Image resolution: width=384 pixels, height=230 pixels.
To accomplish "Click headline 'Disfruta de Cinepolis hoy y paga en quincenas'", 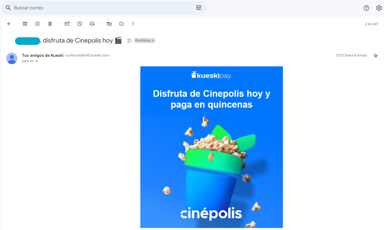I will pos(212,99).
